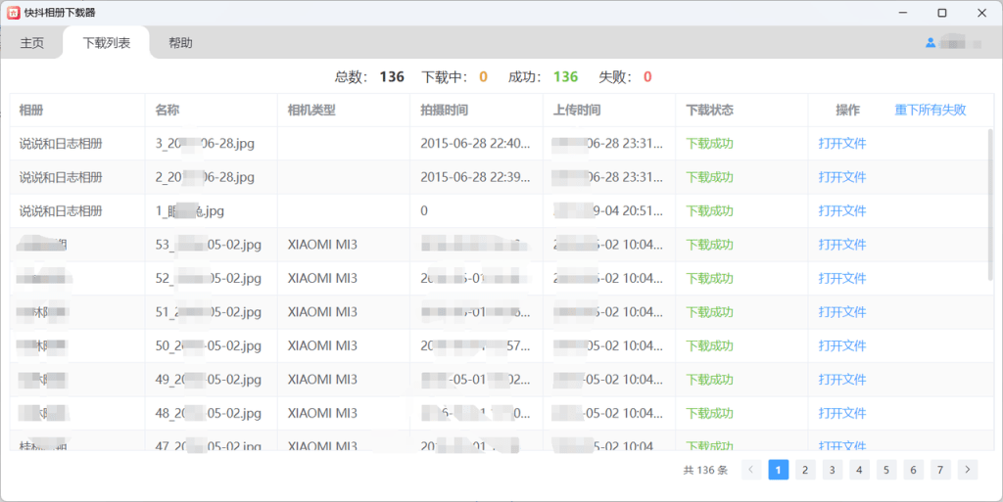This screenshot has width=1003, height=502.
Task: Click the 拍摄时间 column header
Action: (x=444, y=111)
